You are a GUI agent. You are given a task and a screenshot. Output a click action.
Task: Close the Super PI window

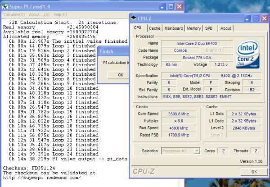click(179, 7)
